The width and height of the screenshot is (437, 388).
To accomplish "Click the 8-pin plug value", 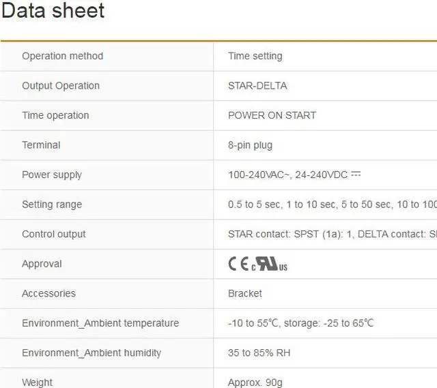I will click(250, 145).
